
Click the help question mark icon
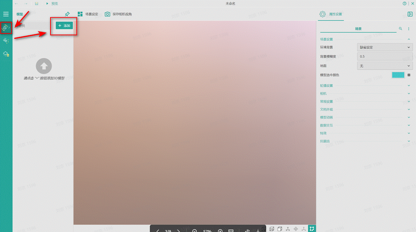(x=404, y=3)
